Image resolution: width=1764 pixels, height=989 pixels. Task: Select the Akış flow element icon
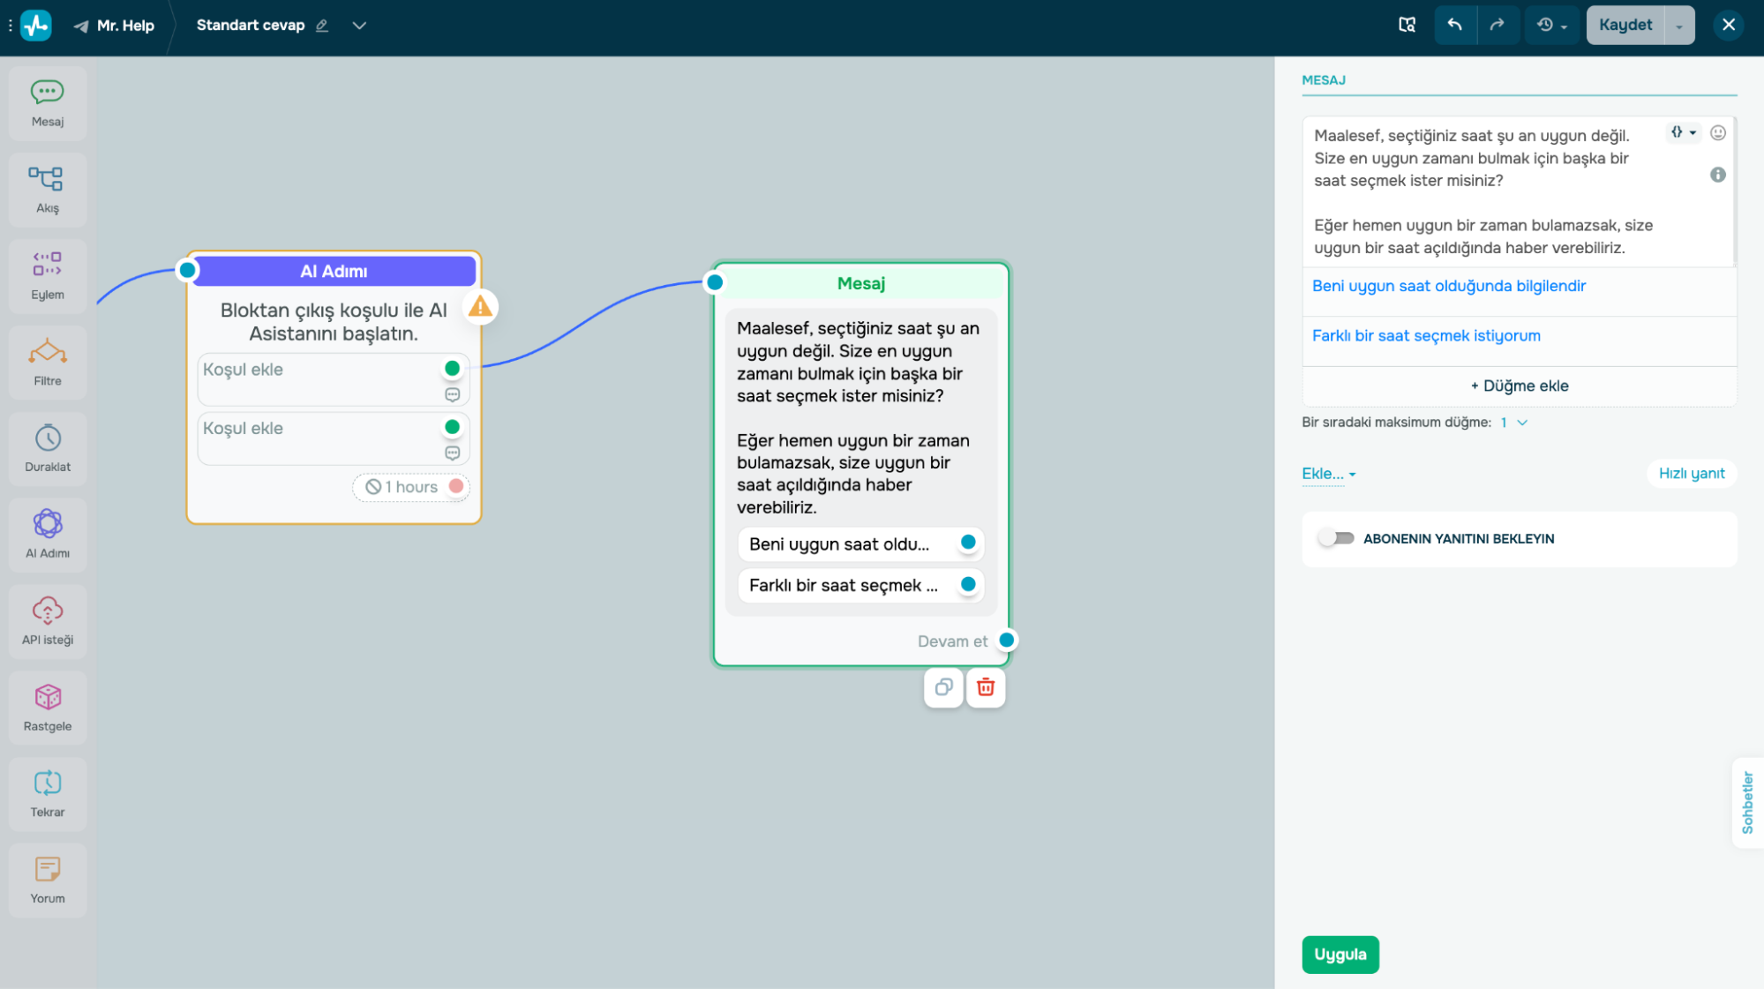click(x=47, y=179)
